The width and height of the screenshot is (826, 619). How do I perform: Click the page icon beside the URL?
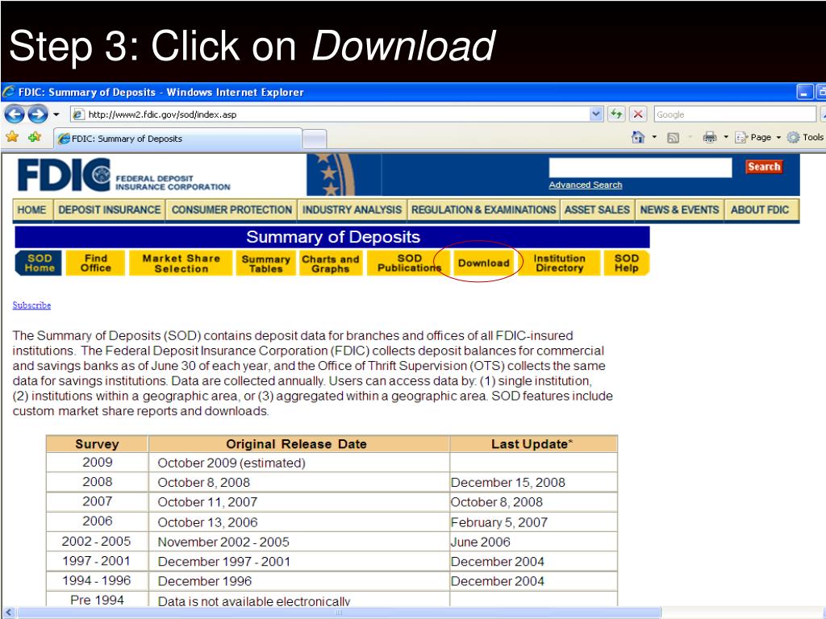click(x=78, y=114)
